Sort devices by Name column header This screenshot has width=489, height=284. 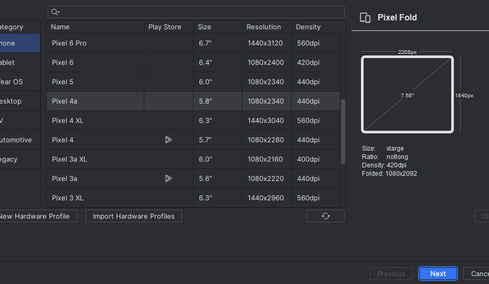[x=95, y=27]
